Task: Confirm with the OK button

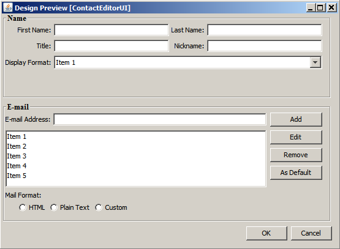Action: [266, 233]
